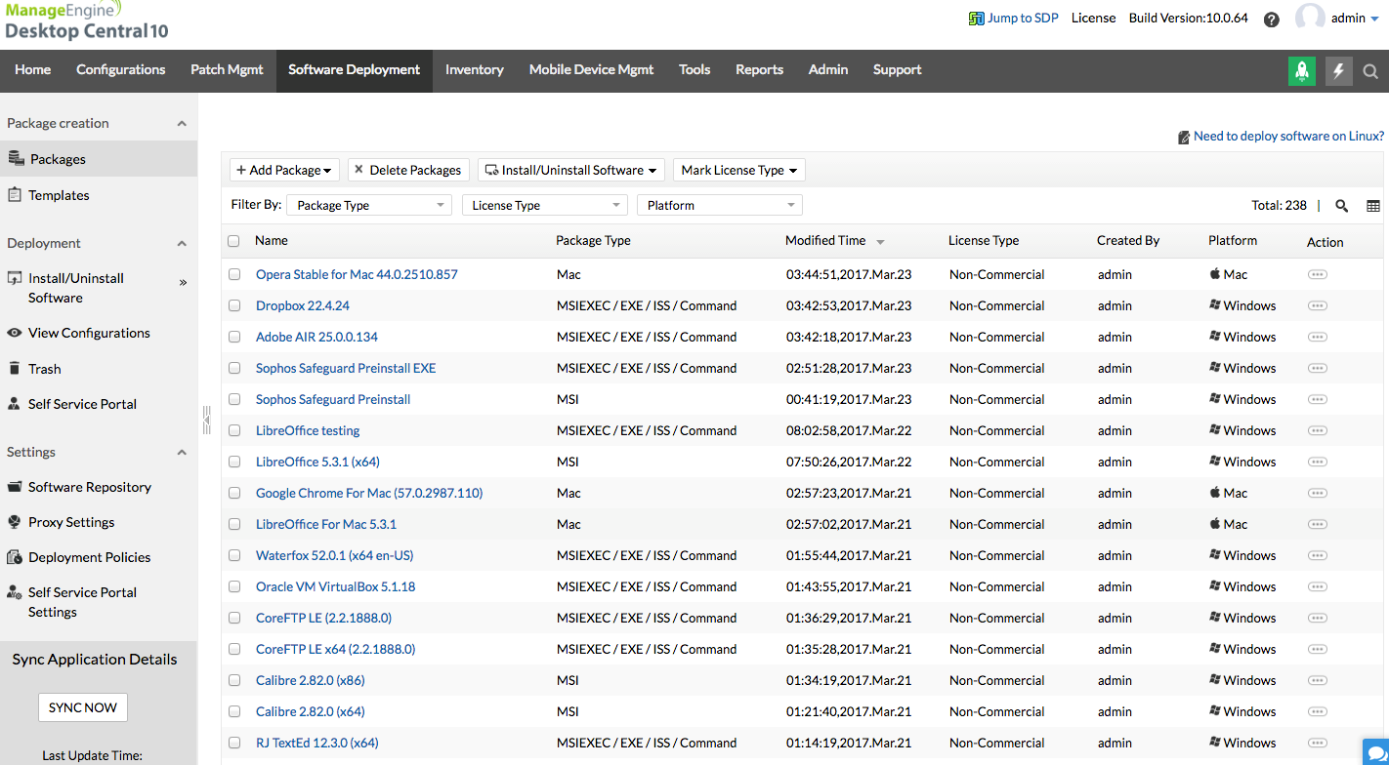Sort by the Modified Time column header

click(825, 241)
